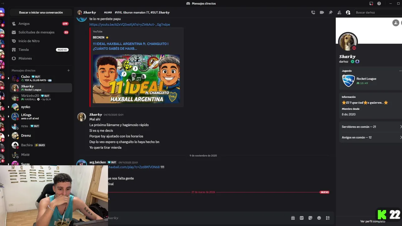Click Sharky's profile picture in side panel

point(348,41)
